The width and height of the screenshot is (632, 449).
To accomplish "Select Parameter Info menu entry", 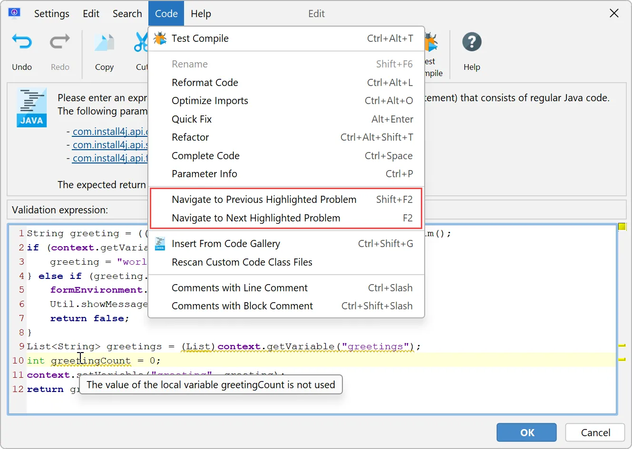I will click(x=286, y=174).
